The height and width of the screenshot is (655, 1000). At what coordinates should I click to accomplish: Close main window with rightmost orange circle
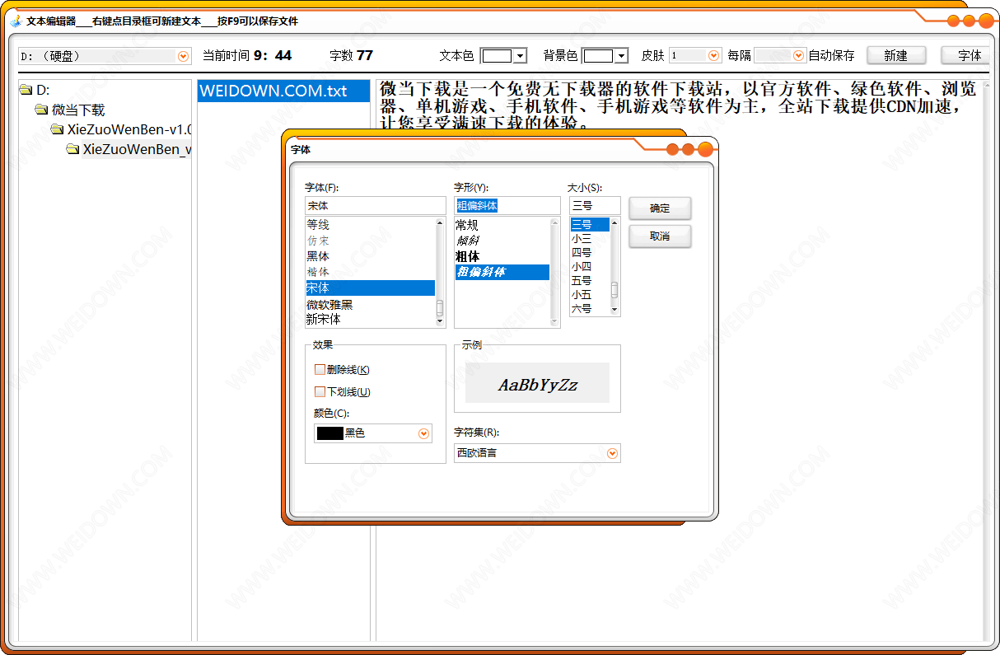986,21
